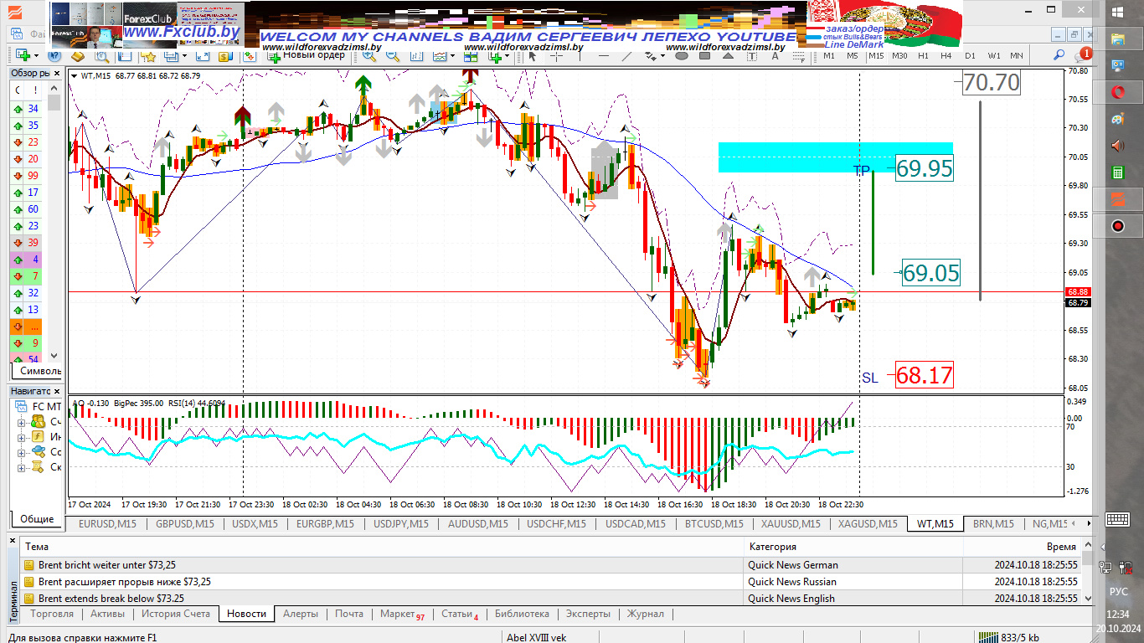This screenshot has width=1144, height=643.
Task: Toggle the AutoTrading toolbar icon
Action: click(x=250, y=56)
